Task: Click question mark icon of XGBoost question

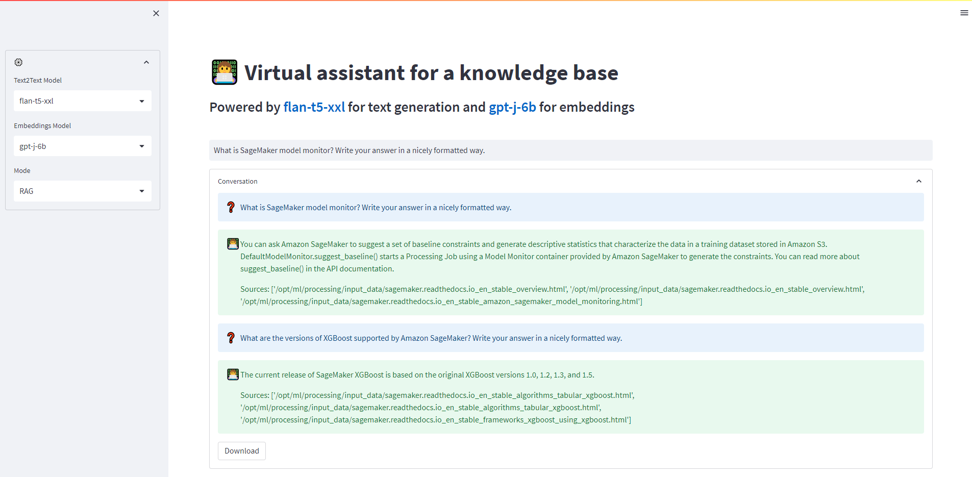Action: [x=231, y=338]
